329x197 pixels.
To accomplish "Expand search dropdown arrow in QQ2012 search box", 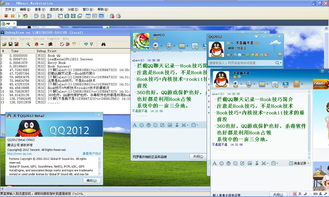I will pos(281,63).
